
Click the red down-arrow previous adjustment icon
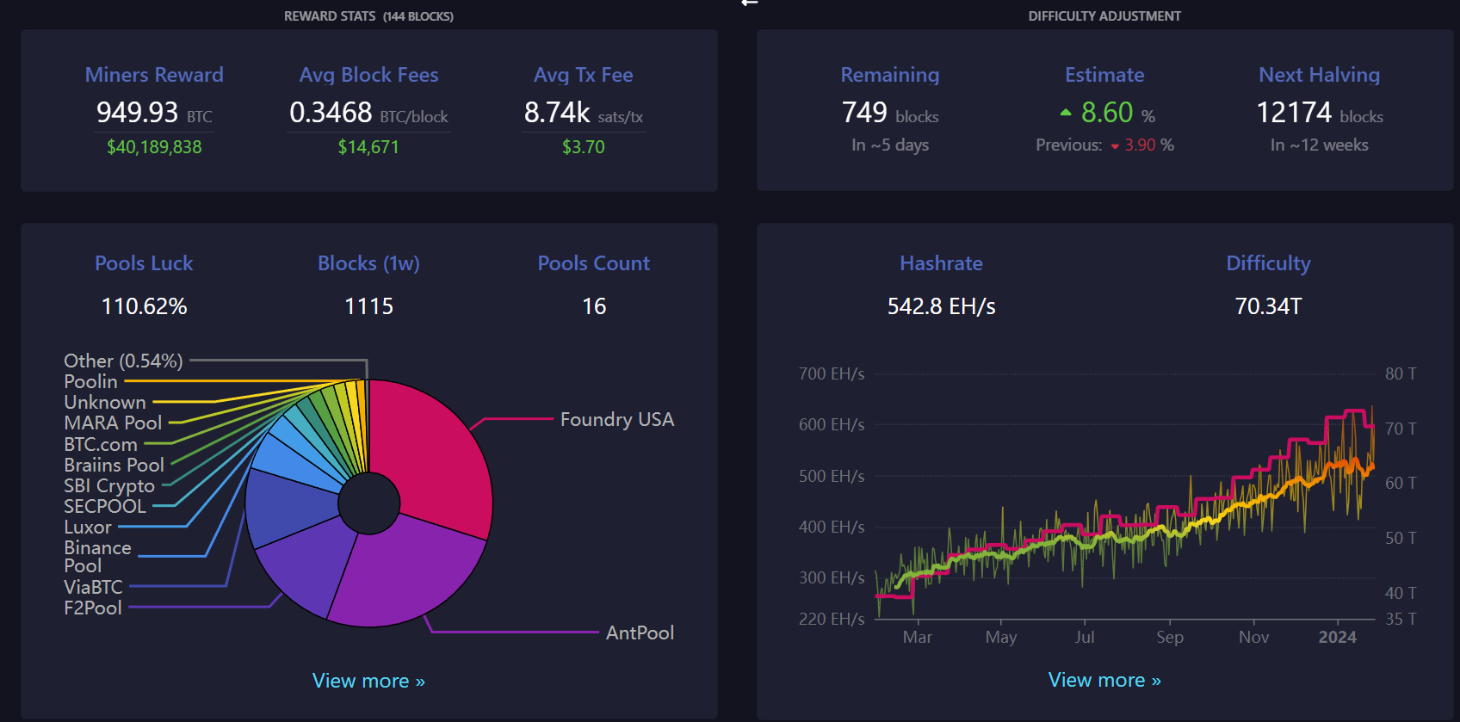click(1115, 146)
